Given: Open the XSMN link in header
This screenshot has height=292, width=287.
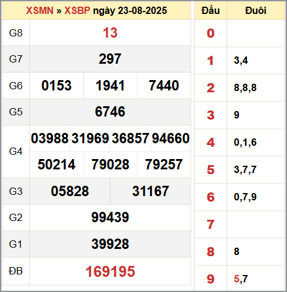Looking at the screenshot, I should (x=40, y=10).
